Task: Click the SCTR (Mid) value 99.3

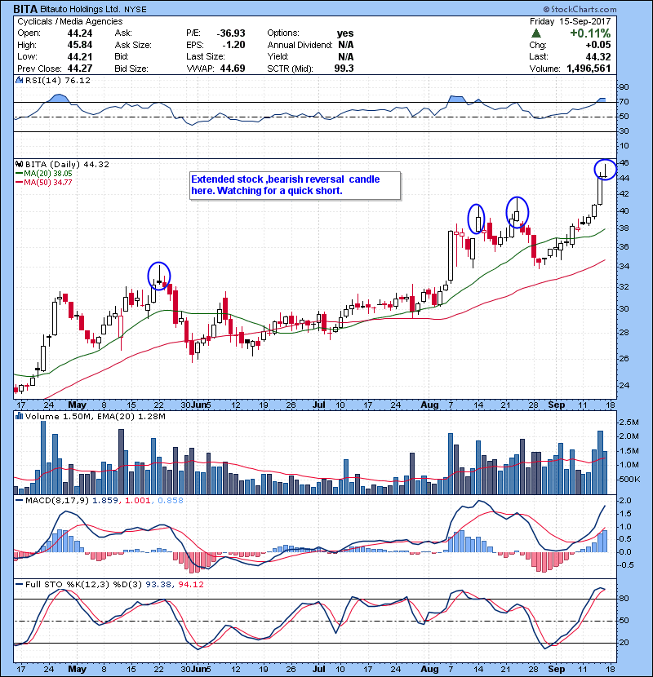Action: [x=344, y=69]
